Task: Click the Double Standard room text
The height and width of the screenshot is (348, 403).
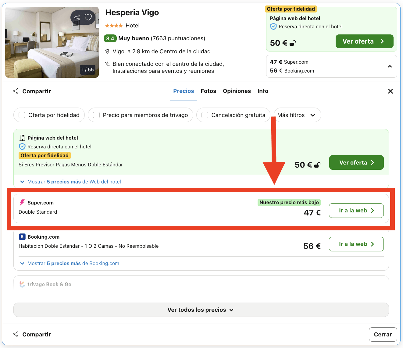Action: pos(38,212)
